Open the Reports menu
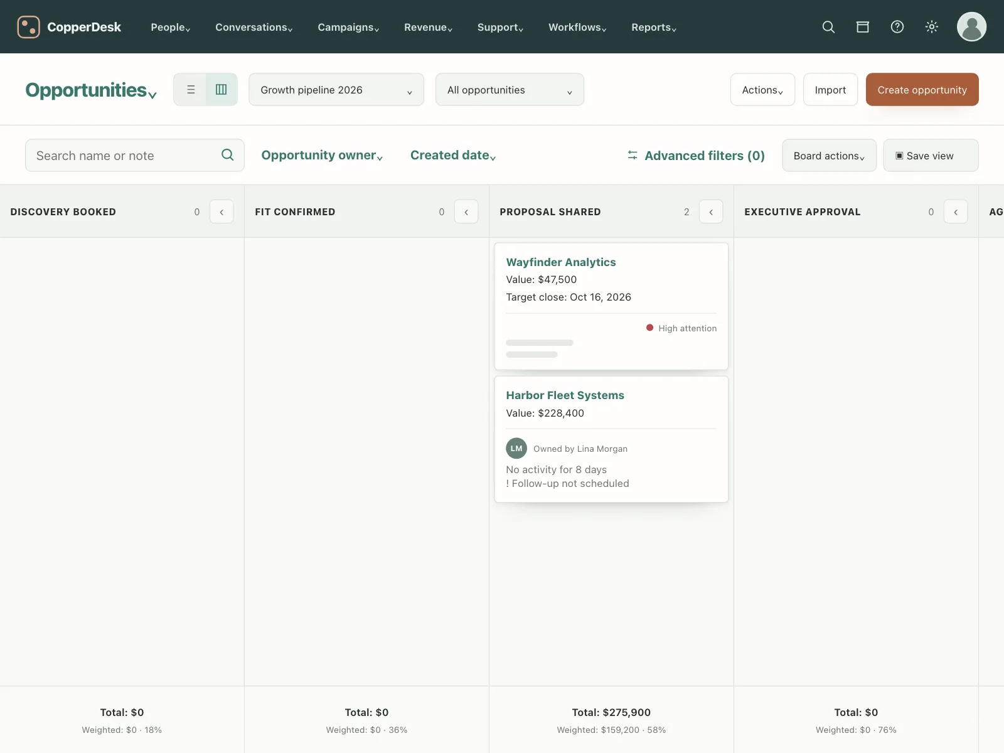The height and width of the screenshot is (753, 1004). point(654,27)
